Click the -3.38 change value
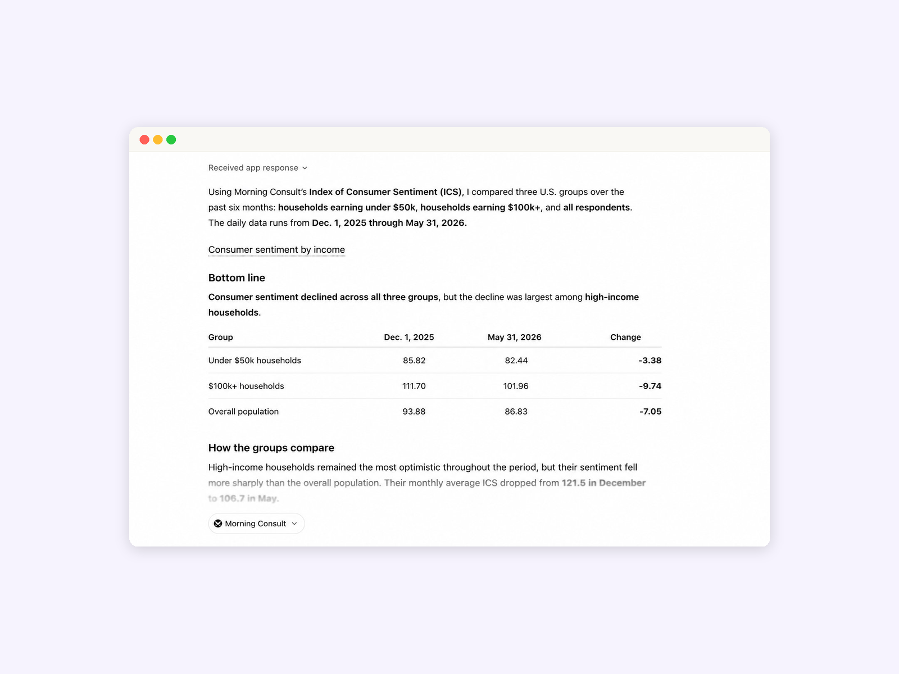 [x=650, y=361]
